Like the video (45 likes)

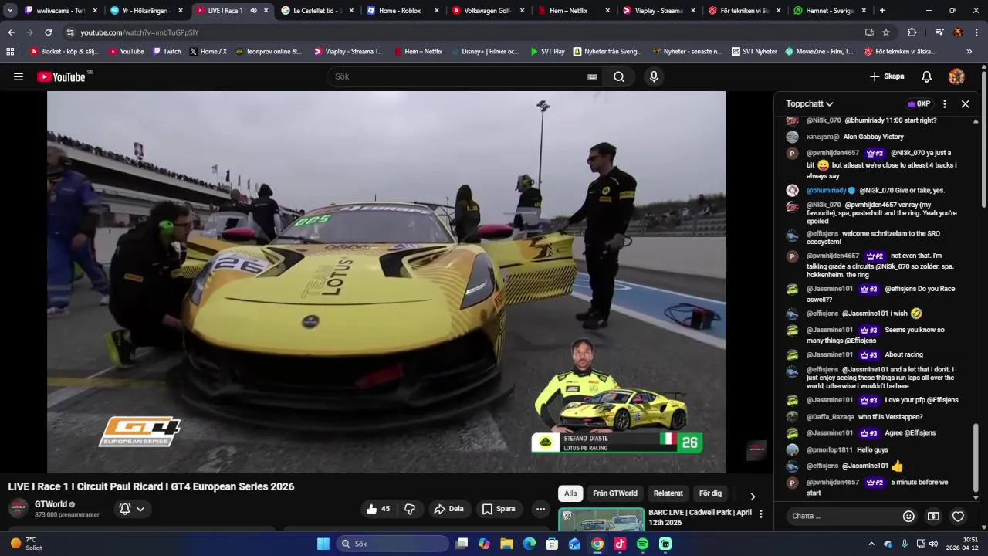pyautogui.click(x=378, y=509)
